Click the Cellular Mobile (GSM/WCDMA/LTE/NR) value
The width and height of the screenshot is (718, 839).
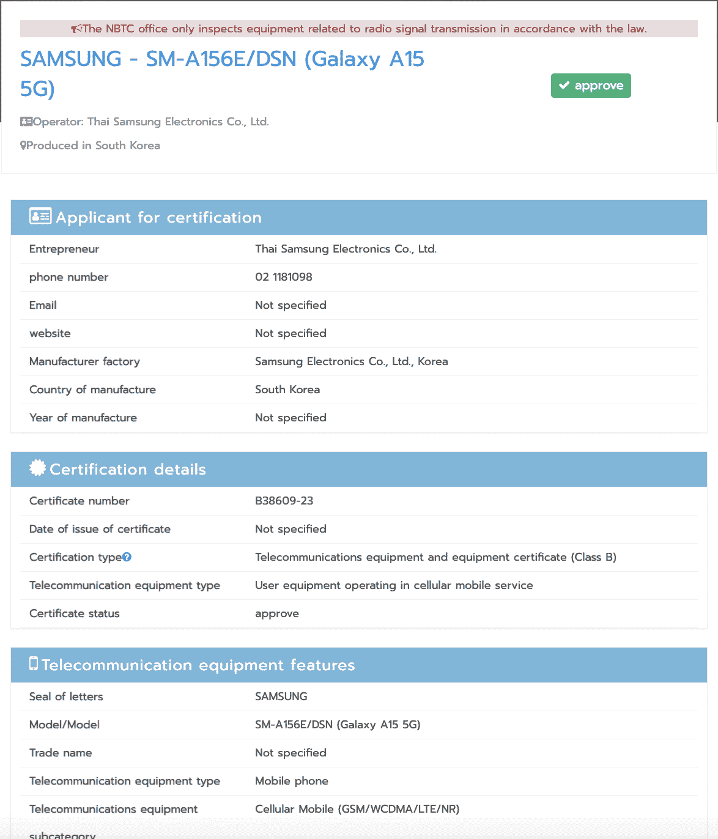click(x=357, y=809)
